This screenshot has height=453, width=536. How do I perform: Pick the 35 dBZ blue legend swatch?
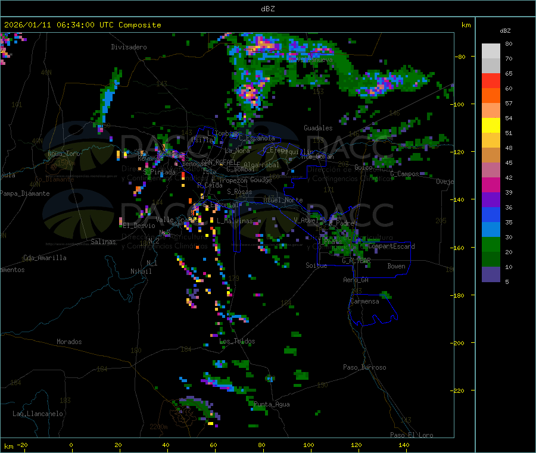click(491, 214)
